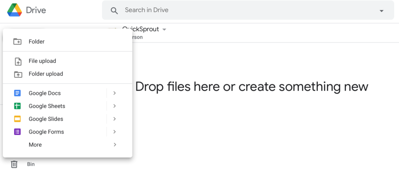Viewport: 399px width, 172px height.
Task: Click the search magnifier icon
Action: [x=114, y=10]
